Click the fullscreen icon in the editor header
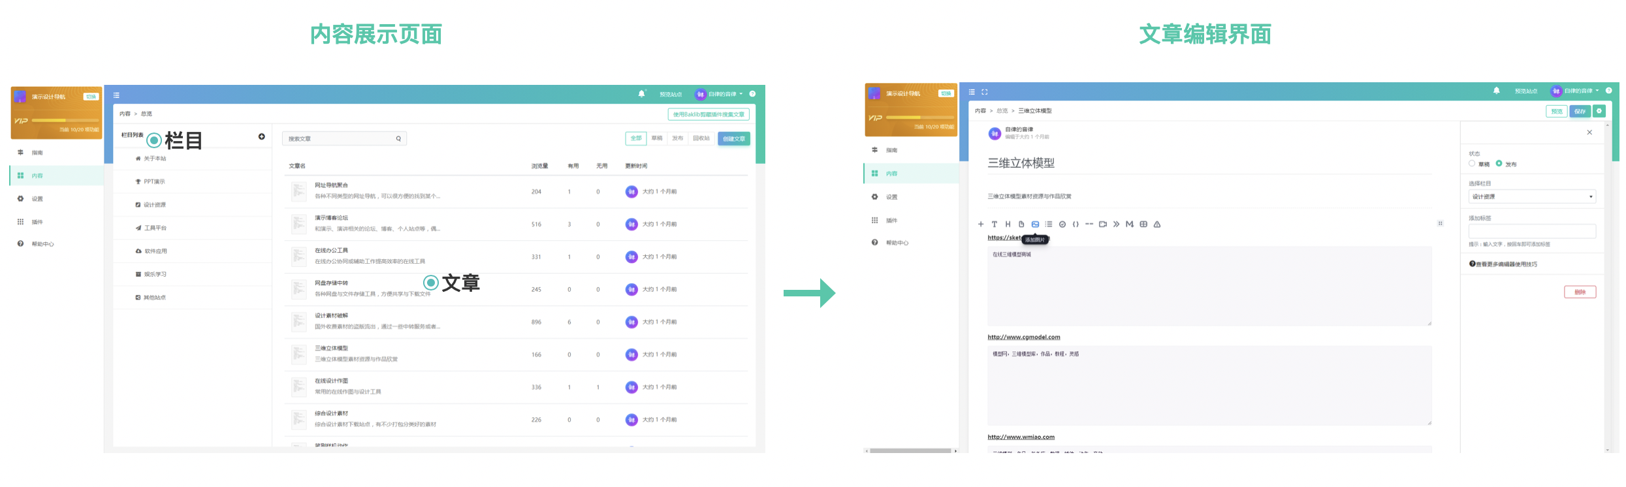 pos(985,92)
